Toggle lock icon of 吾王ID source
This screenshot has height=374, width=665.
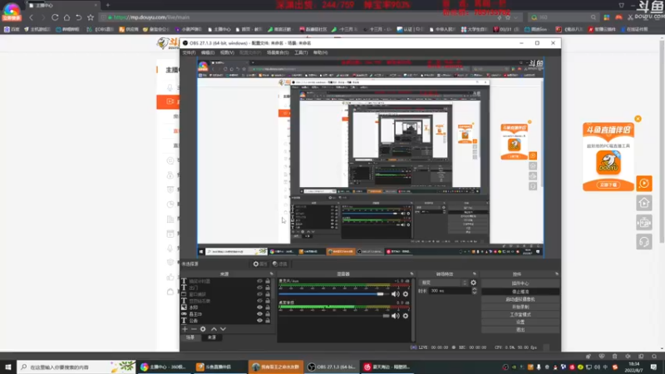click(268, 314)
